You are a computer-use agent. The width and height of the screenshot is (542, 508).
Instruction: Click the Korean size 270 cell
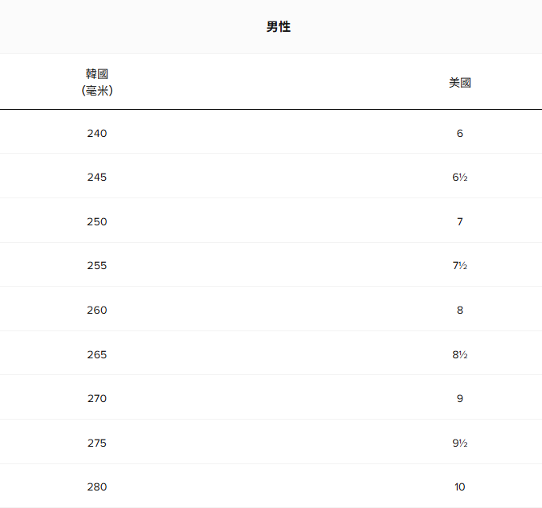pyautogui.click(x=97, y=398)
